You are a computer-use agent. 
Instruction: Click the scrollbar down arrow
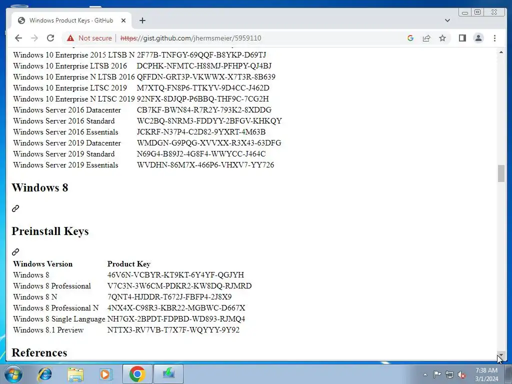coord(501,355)
